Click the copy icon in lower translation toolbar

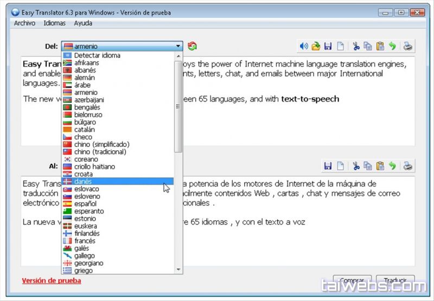[x=368, y=166]
